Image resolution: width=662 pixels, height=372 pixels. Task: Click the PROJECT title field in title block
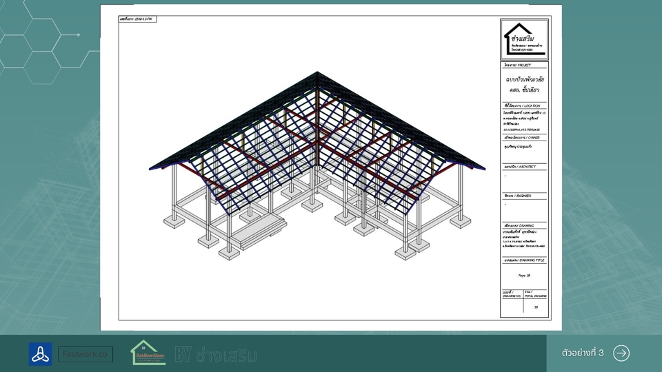tap(524, 84)
